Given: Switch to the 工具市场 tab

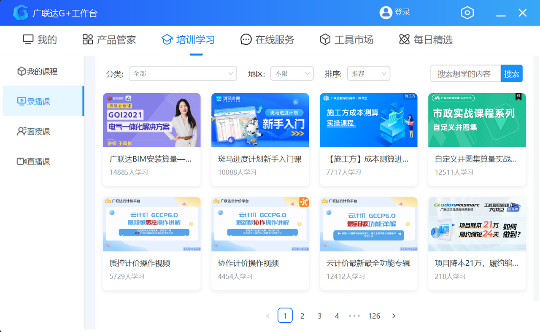Looking at the screenshot, I should [346, 39].
